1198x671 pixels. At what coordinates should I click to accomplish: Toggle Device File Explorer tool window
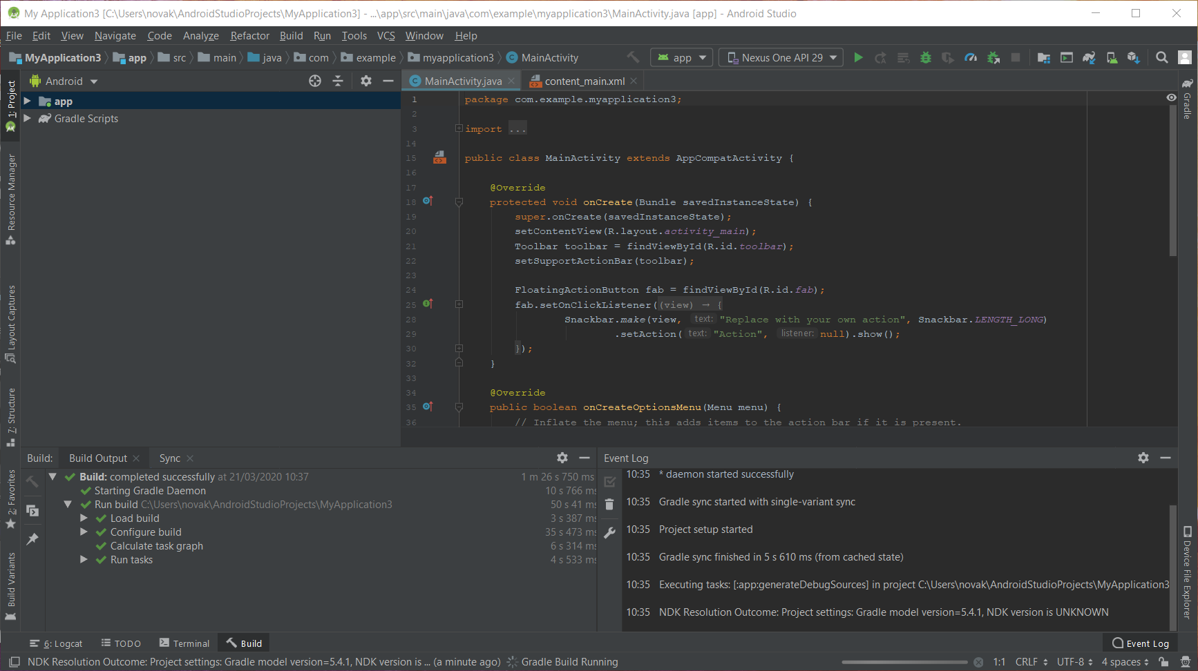(x=1187, y=573)
